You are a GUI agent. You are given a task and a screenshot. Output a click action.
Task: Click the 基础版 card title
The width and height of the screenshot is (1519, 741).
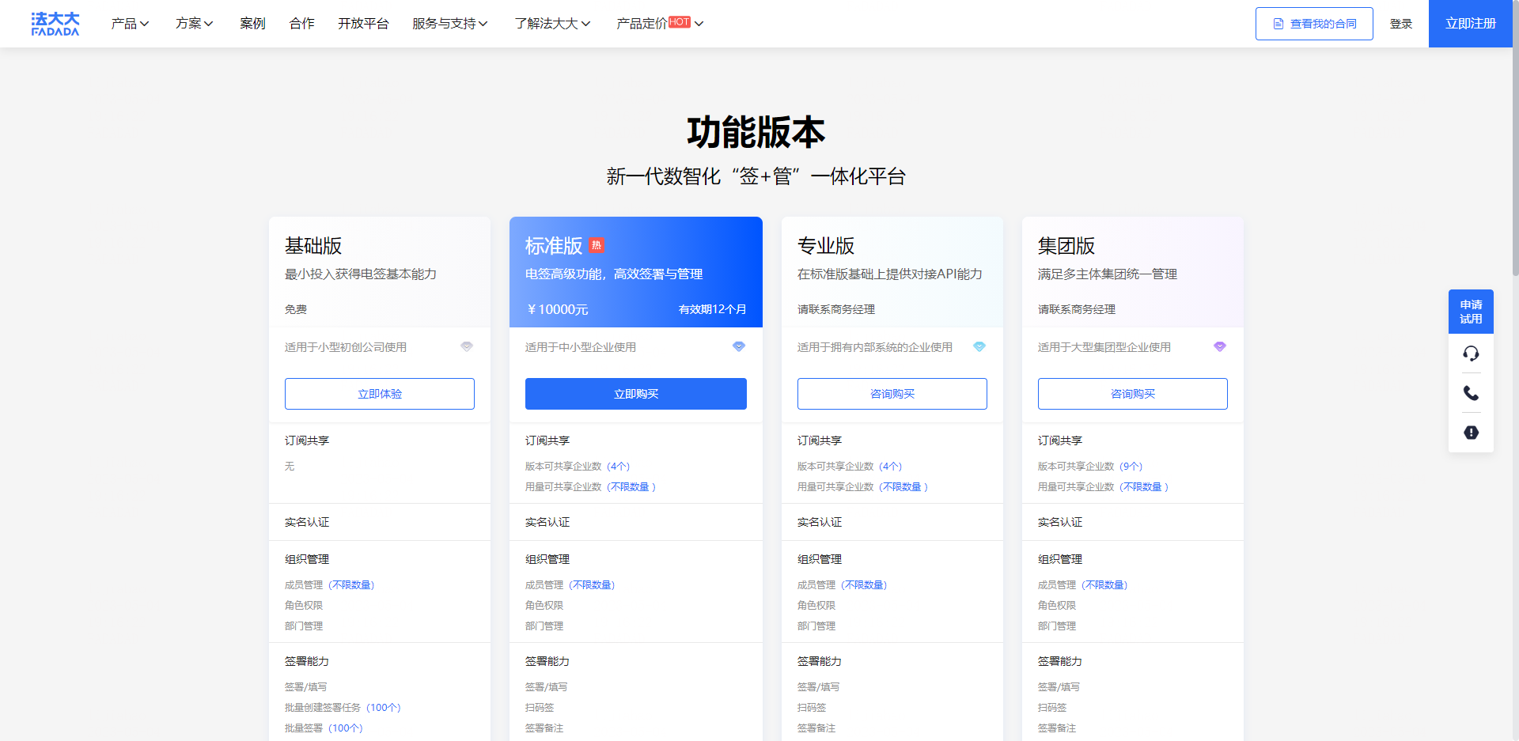click(x=313, y=246)
